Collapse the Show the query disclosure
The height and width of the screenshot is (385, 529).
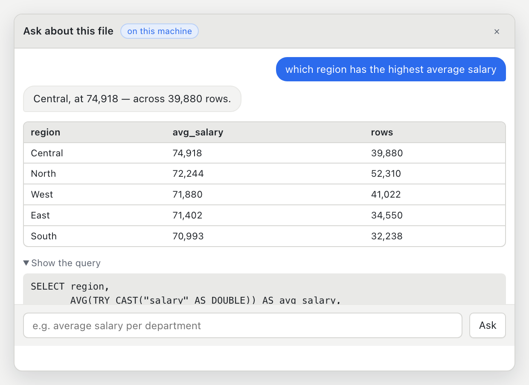pos(62,263)
